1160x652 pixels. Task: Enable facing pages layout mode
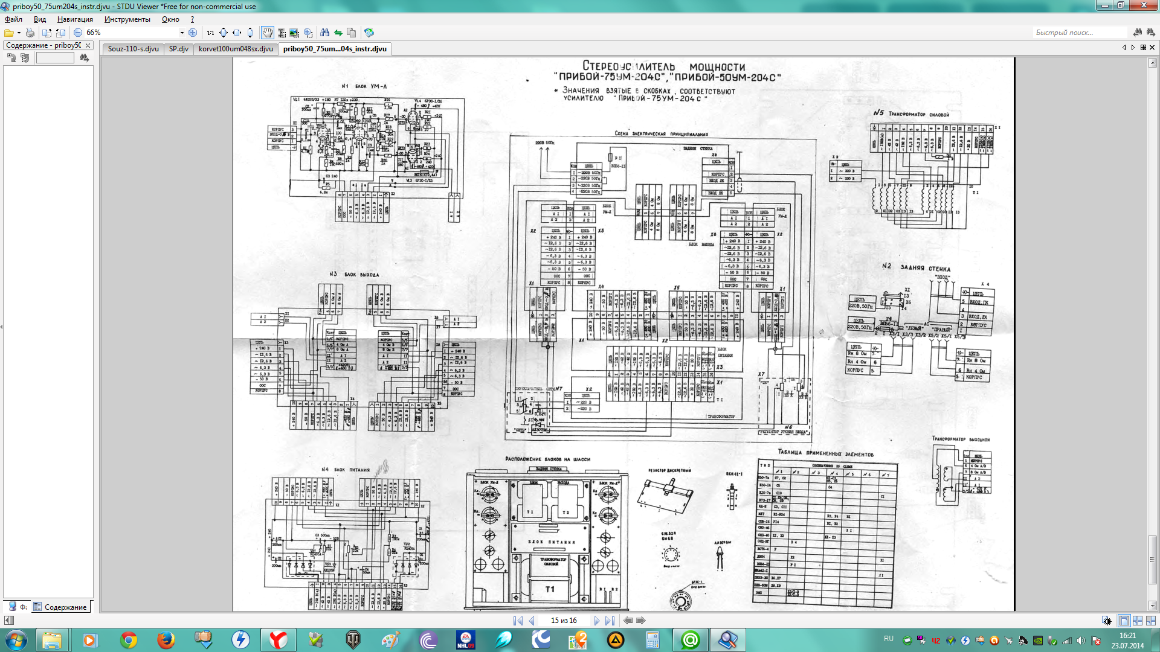click(x=1138, y=621)
